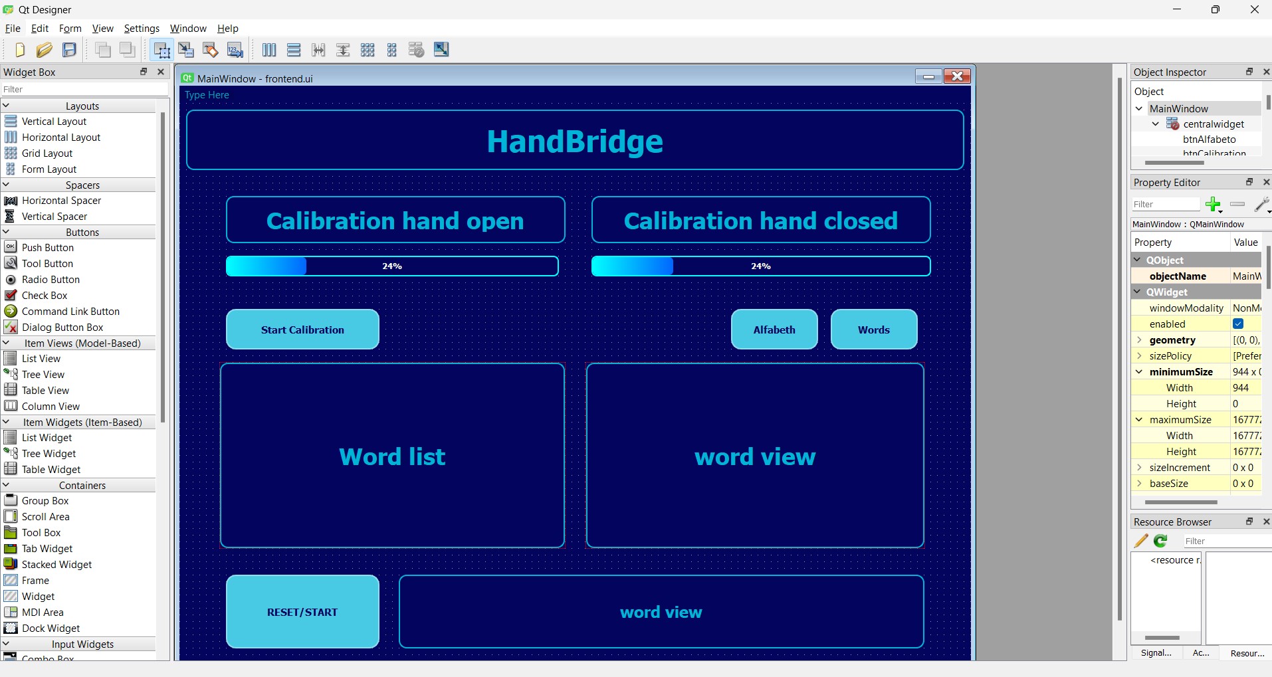The width and height of the screenshot is (1272, 677).
Task: Apply Lay Out in a Form Layout icon
Action: click(392, 50)
